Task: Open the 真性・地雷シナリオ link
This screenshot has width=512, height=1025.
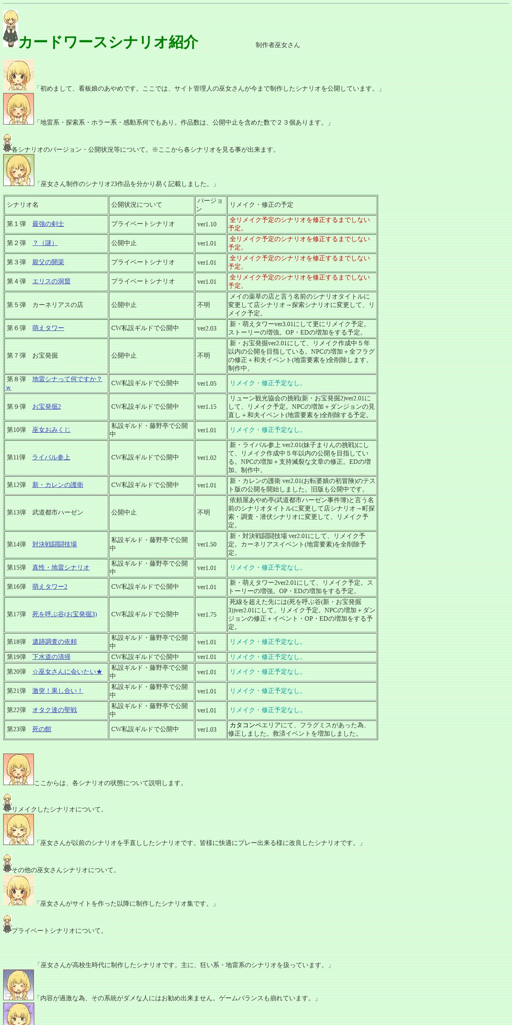Action: 61,568
